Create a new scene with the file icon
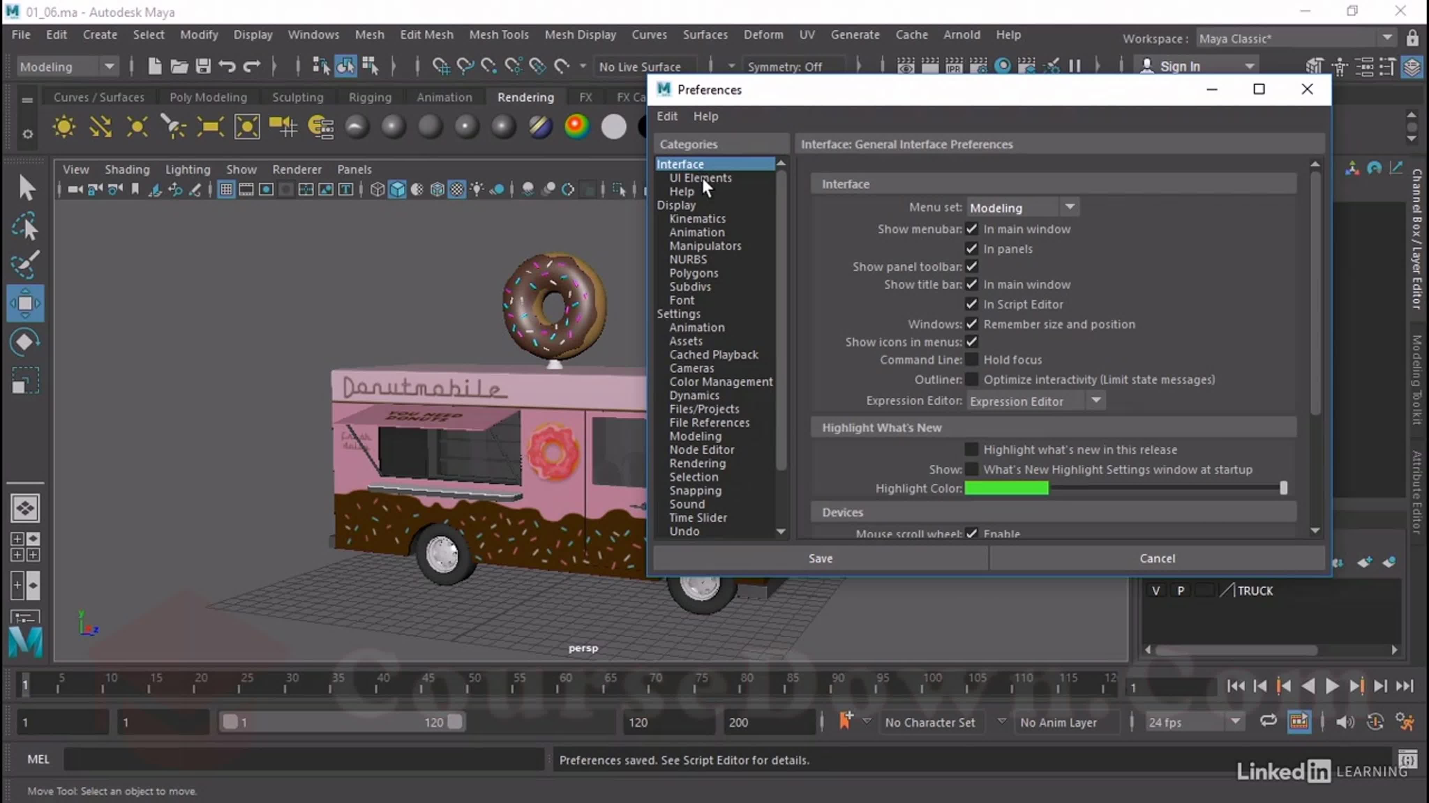This screenshot has width=1429, height=803. point(154,67)
